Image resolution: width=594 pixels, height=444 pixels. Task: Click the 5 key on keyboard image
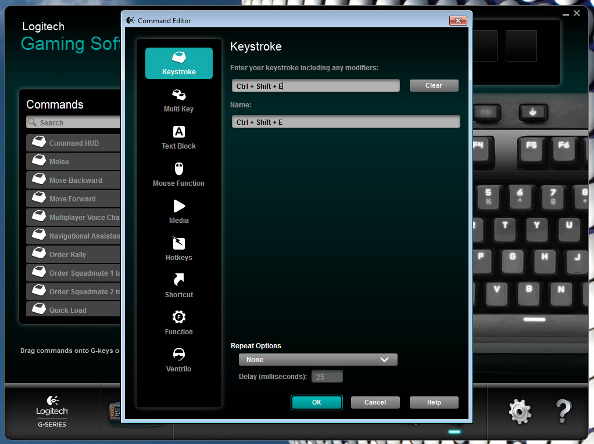488,196
